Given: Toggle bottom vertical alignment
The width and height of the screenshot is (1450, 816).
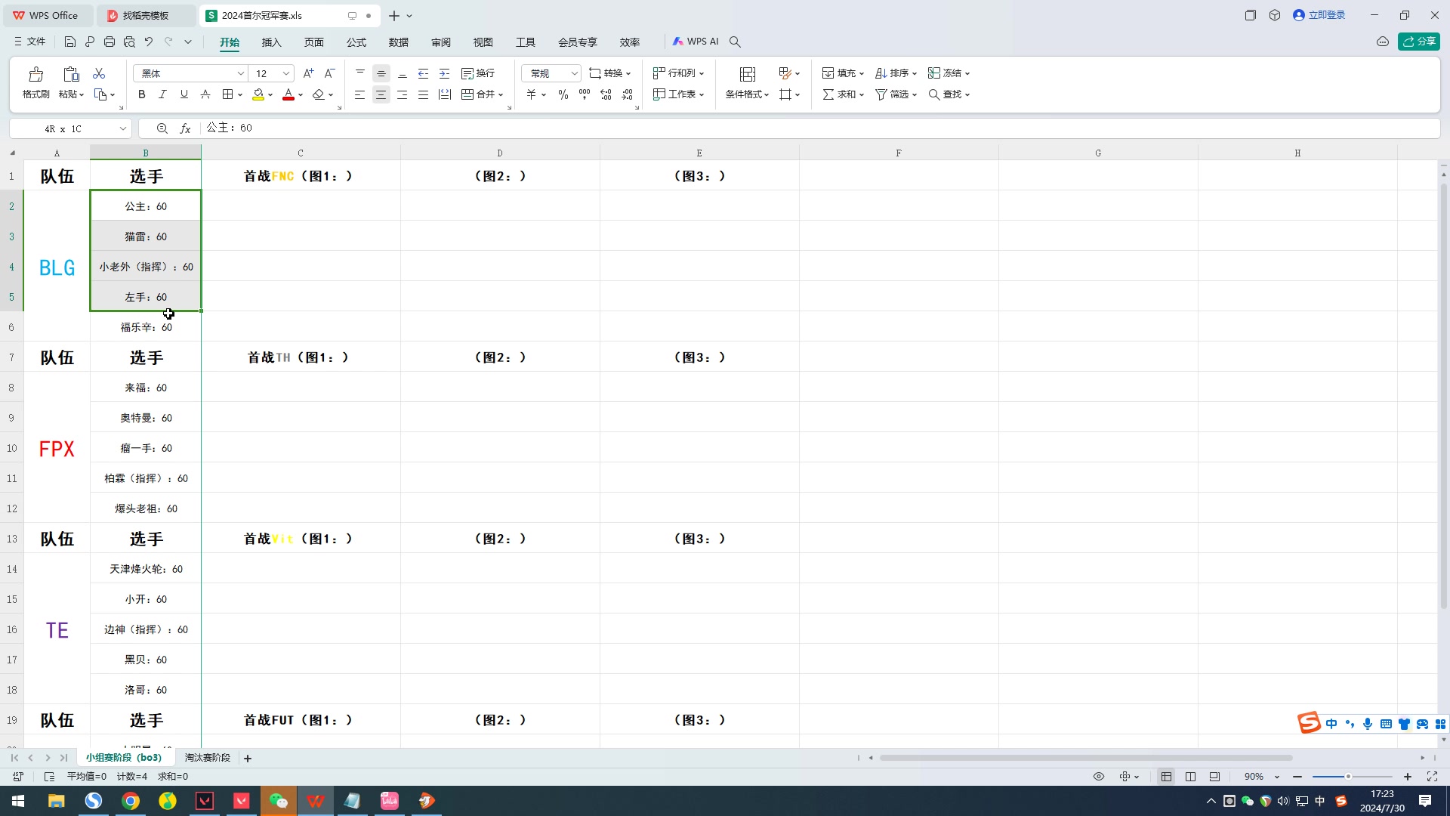Looking at the screenshot, I should tap(403, 73).
